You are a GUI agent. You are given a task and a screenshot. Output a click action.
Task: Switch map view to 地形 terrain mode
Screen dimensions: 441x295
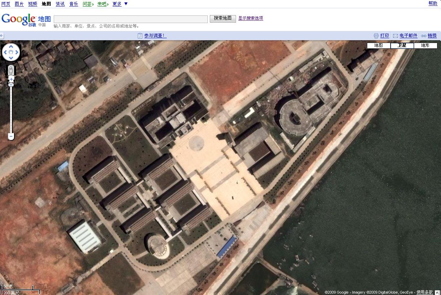tap(425, 45)
